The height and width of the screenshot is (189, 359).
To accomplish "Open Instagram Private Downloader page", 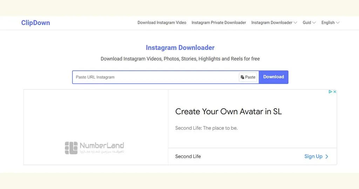I will click(219, 22).
